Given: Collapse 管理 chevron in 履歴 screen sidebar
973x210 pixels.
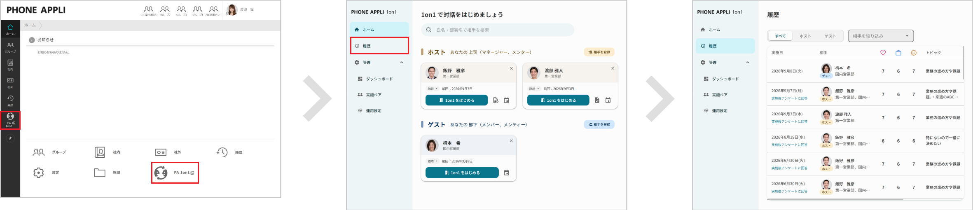Looking at the screenshot, I should (748, 63).
